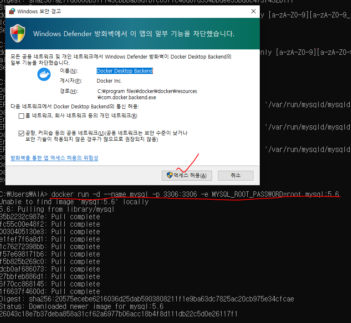Click the Digest sha256:20575ecebe terminal line
Screen dimensions: 351x323
tap(147, 299)
